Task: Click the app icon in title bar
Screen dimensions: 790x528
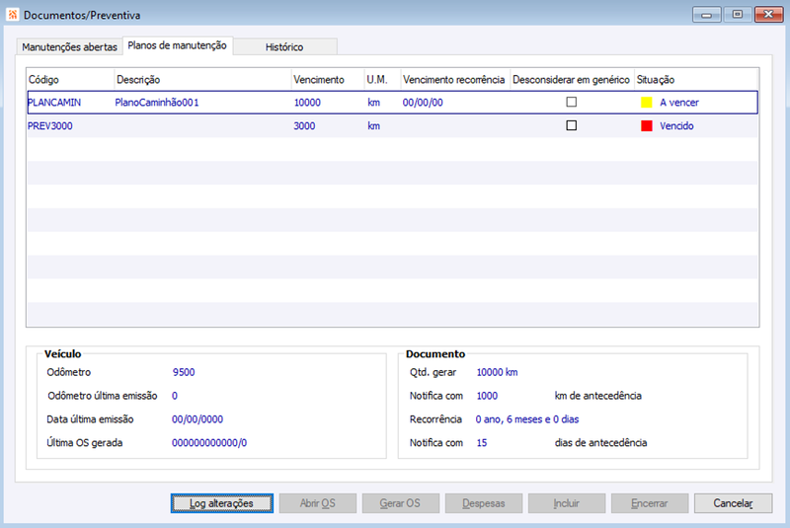Action: [x=13, y=15]
